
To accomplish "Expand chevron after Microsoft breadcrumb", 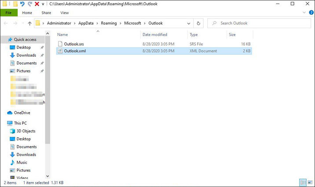I will (144, 23).
